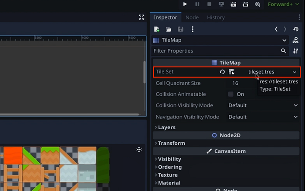
Task: Expand the bottom tileset panel icon
Action: (x=139, y=150)
